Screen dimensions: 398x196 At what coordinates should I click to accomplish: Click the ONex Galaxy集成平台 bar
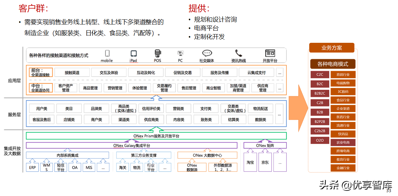coord(131,145)
